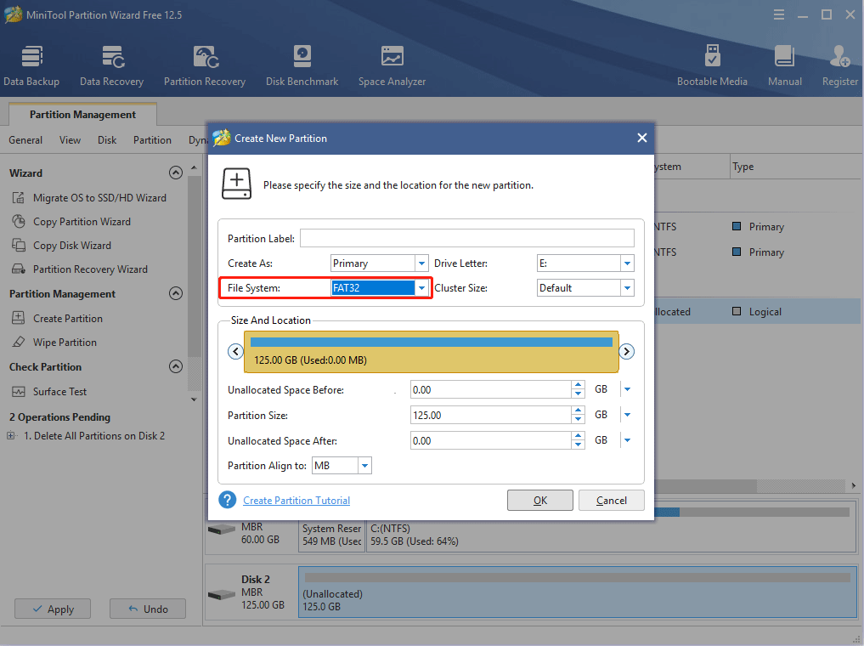Change unit for Unallocated Space Before
The image size is (864, 646).
(x=627, y=389)
